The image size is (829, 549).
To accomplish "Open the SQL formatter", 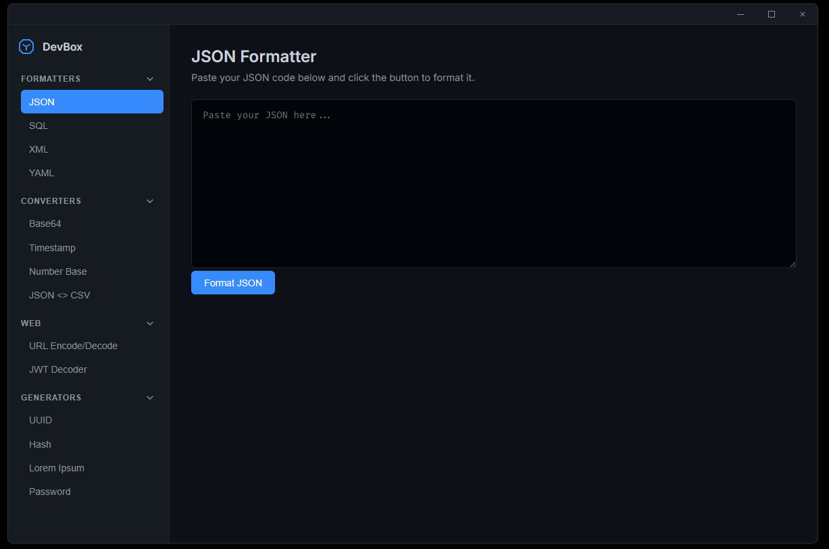I will 39,125.
